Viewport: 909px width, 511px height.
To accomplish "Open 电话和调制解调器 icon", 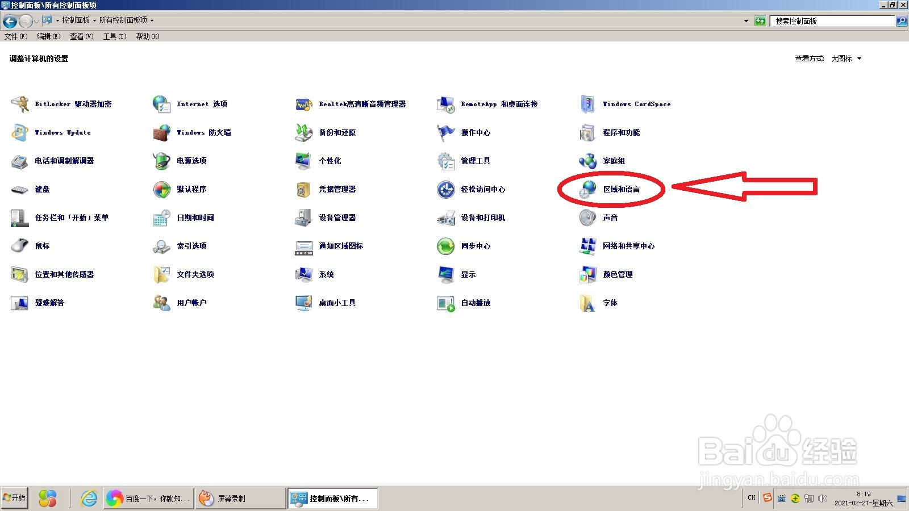I will [x=20, y=161].
